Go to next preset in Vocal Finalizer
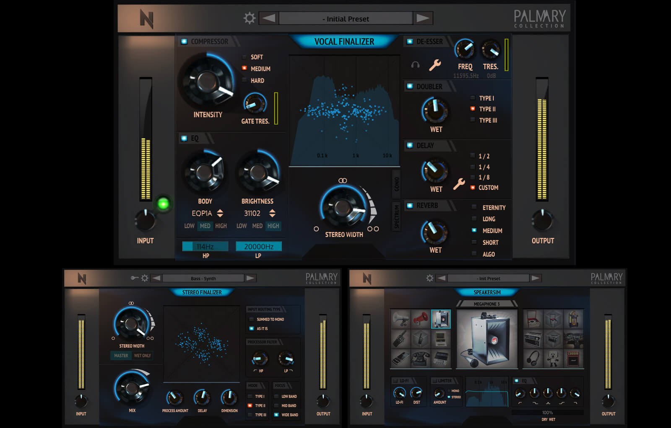Viewport: 671px width, 428px height. [x=423, y=18]
